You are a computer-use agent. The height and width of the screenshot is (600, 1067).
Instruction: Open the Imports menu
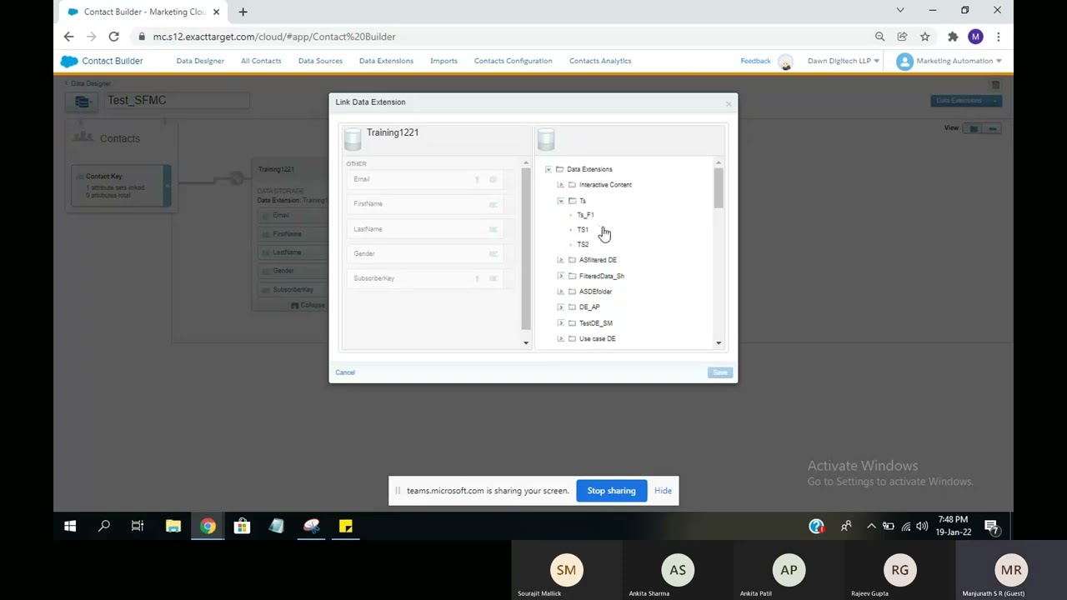443,61
